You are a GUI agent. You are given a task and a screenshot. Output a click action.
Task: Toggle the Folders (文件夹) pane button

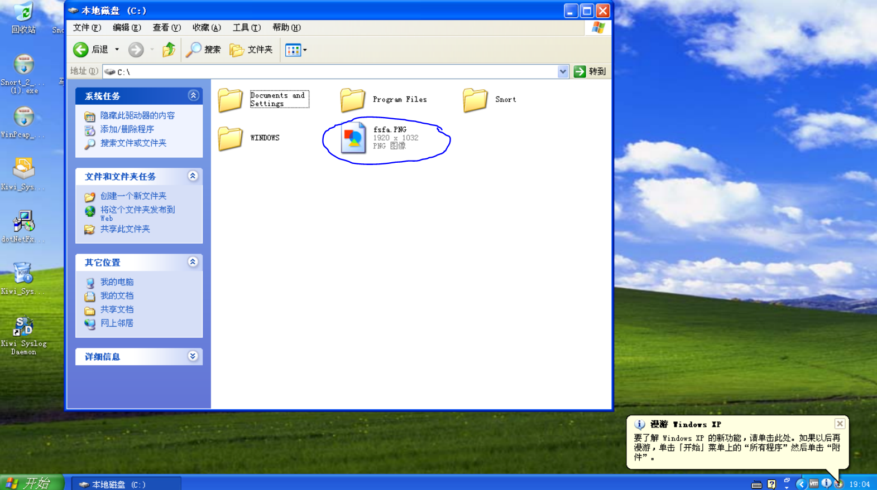[251, 50]
